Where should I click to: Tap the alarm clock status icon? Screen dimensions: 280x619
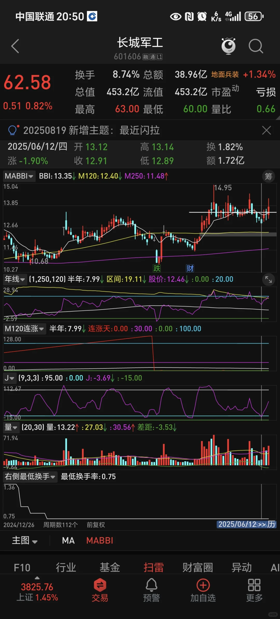click(202, 17)
